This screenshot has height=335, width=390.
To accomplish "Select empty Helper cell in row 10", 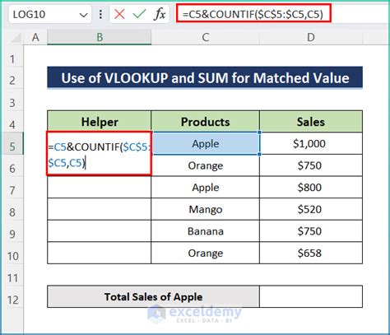I will pyautogui.click(x=100, y=253).
